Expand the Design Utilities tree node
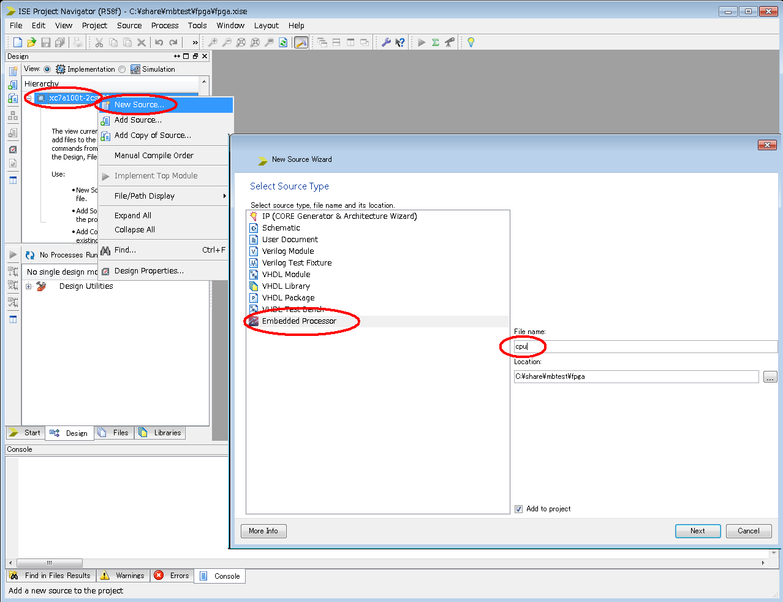Image resolution: width=783 pixels, height=602 pixels. (29, 286)
